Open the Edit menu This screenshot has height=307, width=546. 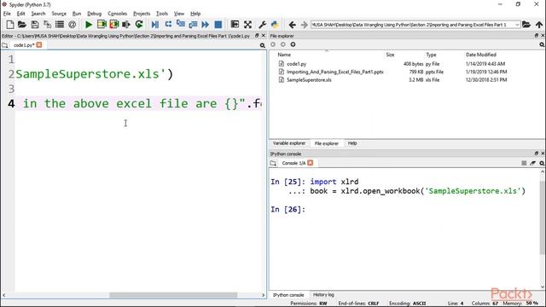(x=20, y=14)
